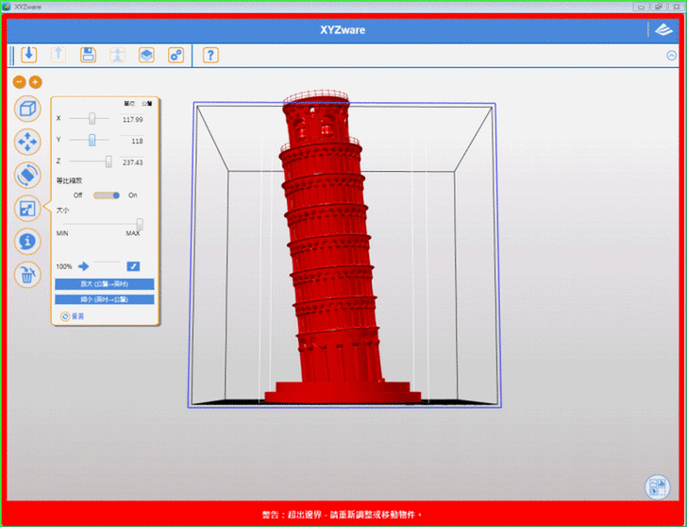Click the Save floppy disk icon
Image resolution: width=687 pixels, height=527 pixels.
(x=88, y=55)
